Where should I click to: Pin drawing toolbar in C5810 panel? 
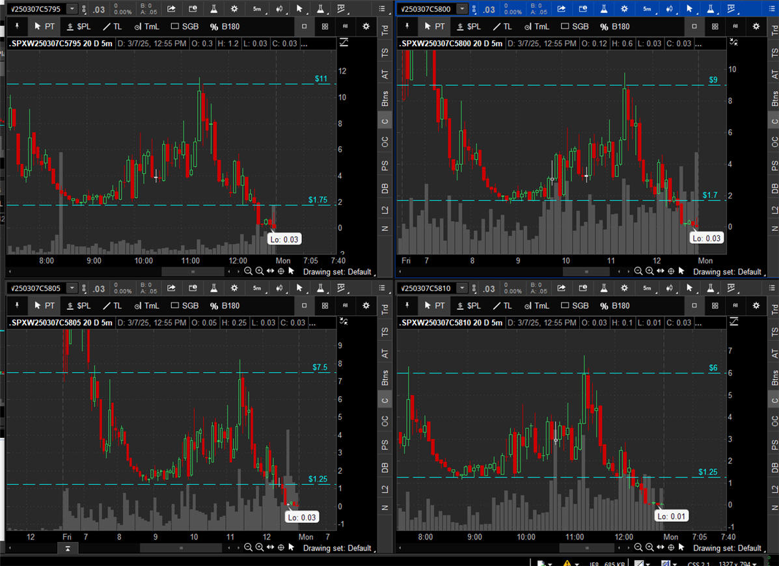tap(407, 305)
